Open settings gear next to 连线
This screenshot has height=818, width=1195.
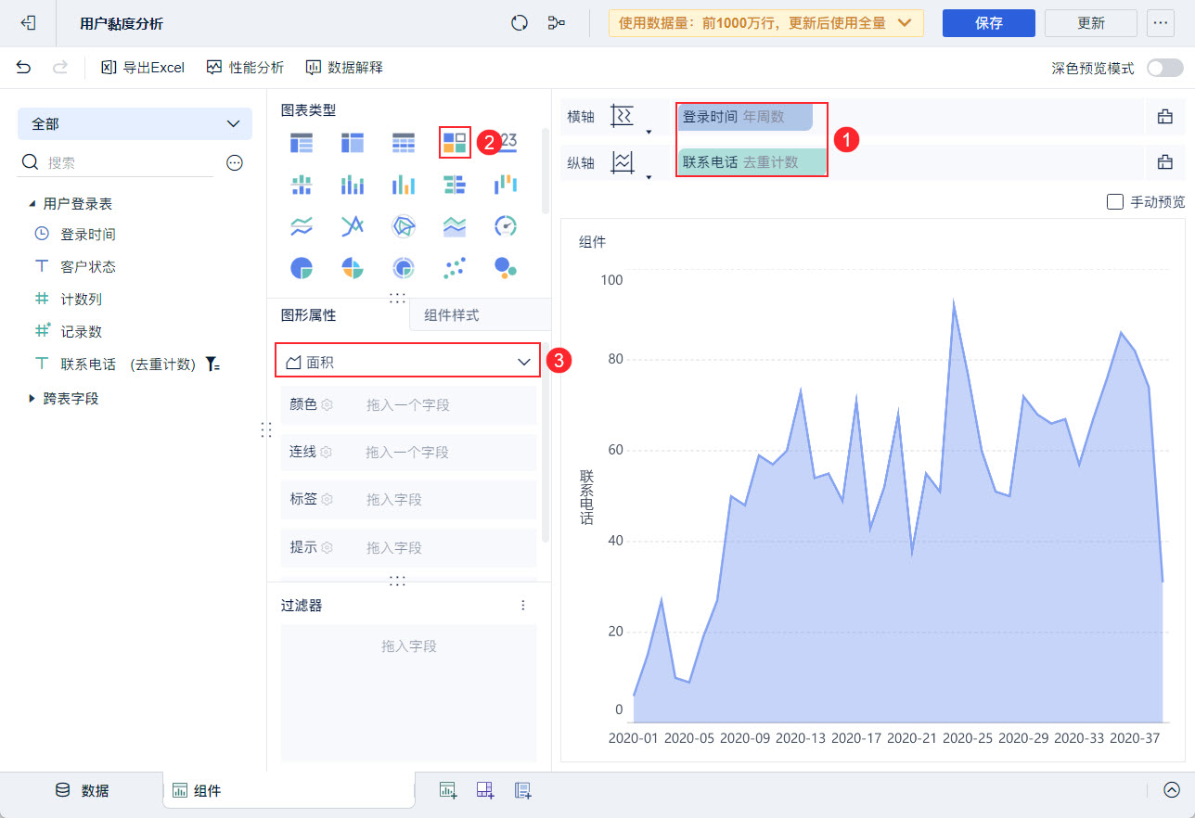tap(327, 453)
